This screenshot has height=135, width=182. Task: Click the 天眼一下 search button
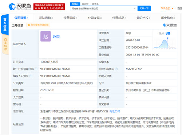tap(144, 8)
